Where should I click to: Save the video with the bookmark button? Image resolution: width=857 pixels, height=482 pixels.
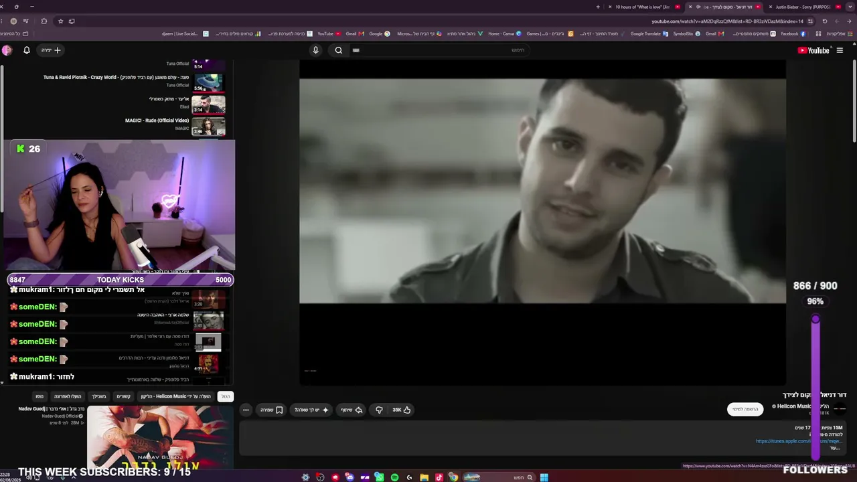tap(271, 410)
